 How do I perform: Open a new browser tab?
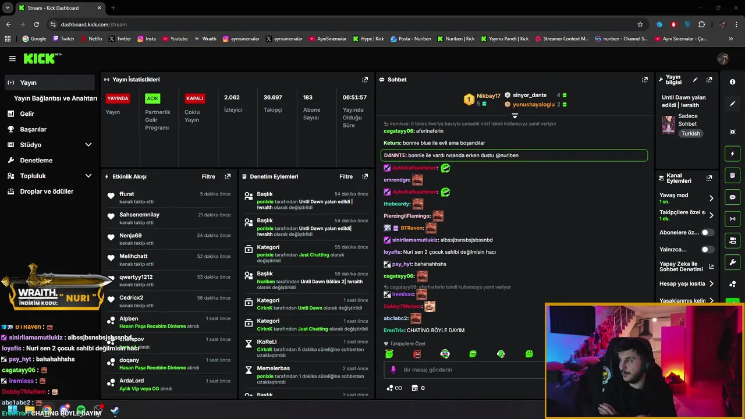point(113,8)
